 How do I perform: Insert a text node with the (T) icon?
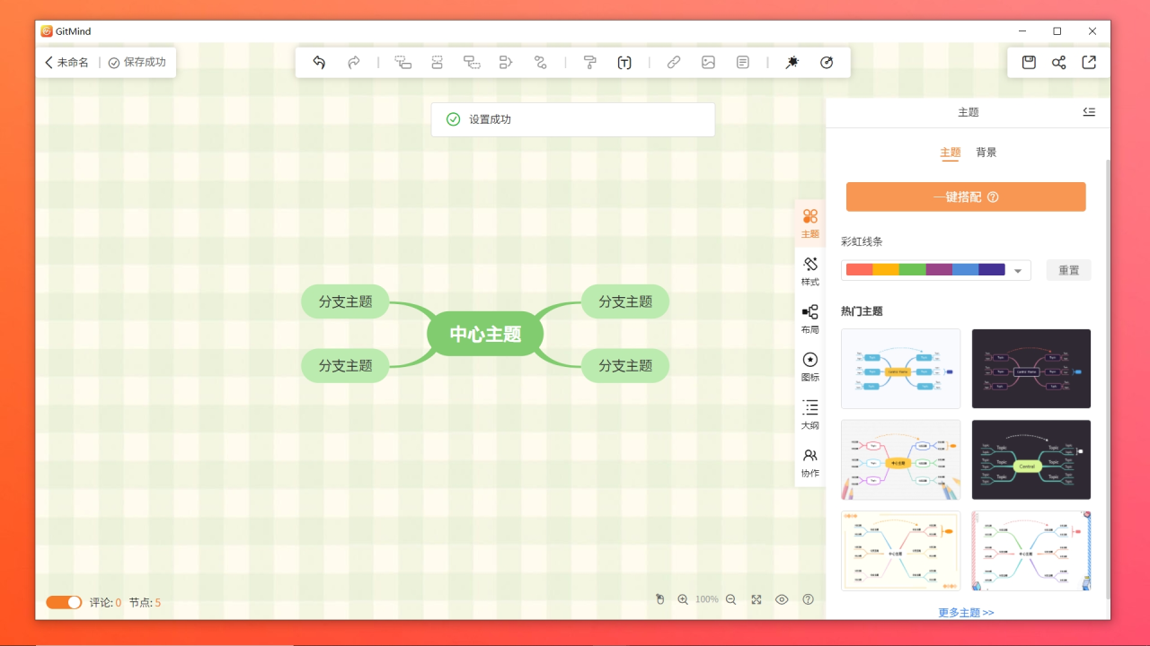(624, 62)
